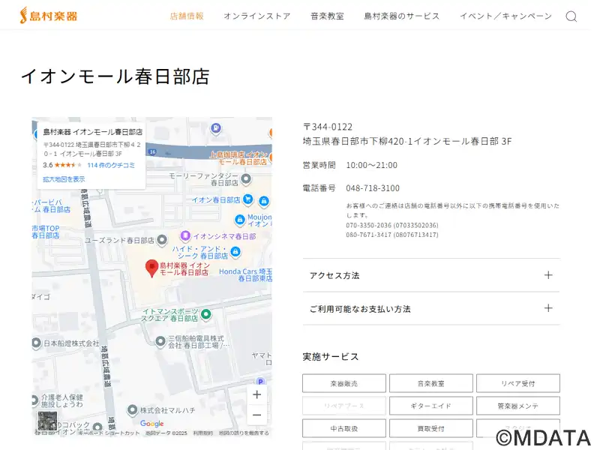The height and width of the screenshot is (450, 600).
Task: Zoom in on the map
Action: click(256, 394)
